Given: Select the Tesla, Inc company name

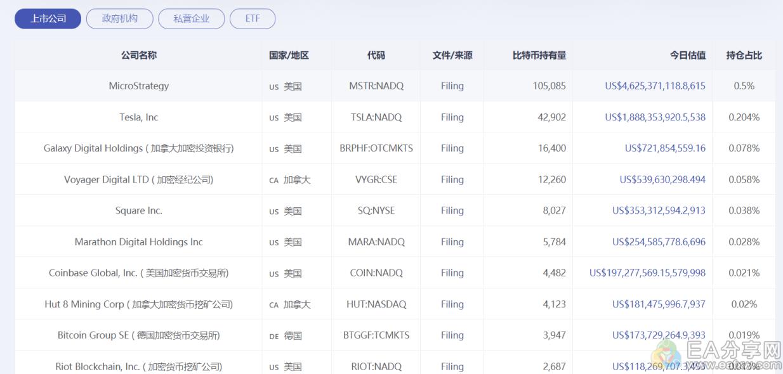Looking at the screenshot, I should tap(139, 117).
